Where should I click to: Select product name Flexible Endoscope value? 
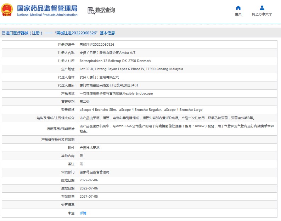(116, 93)
